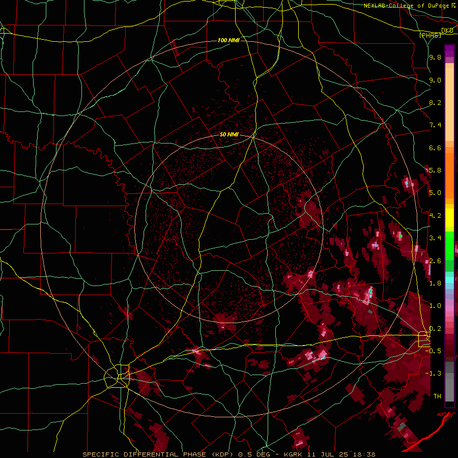Screen dimensions: 458x458
Task: Click the 3.4 value on the color scale
Action: 435,238
